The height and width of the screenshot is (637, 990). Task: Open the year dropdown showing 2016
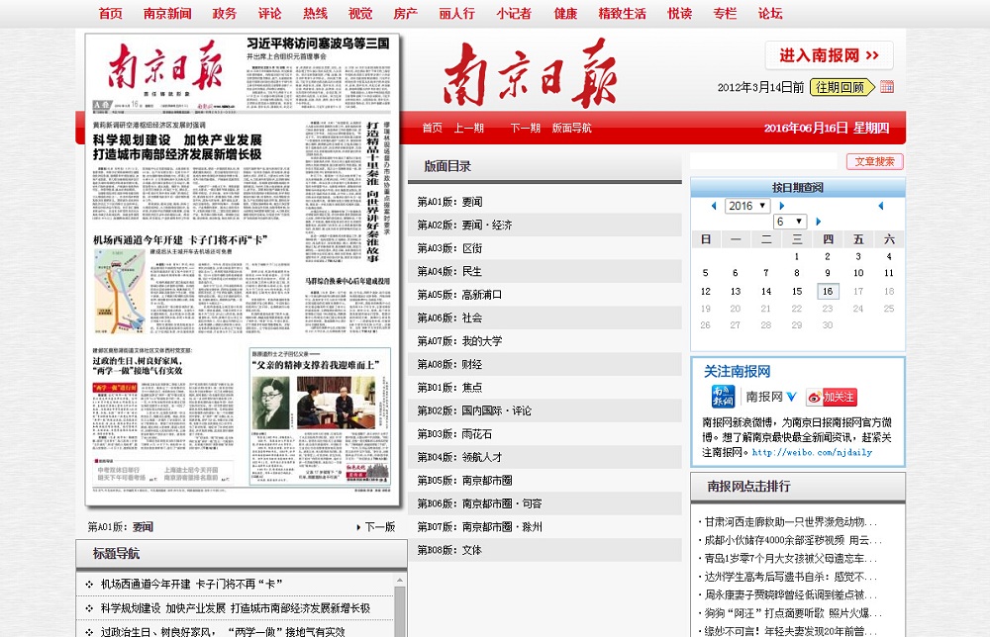coord(746,206)
